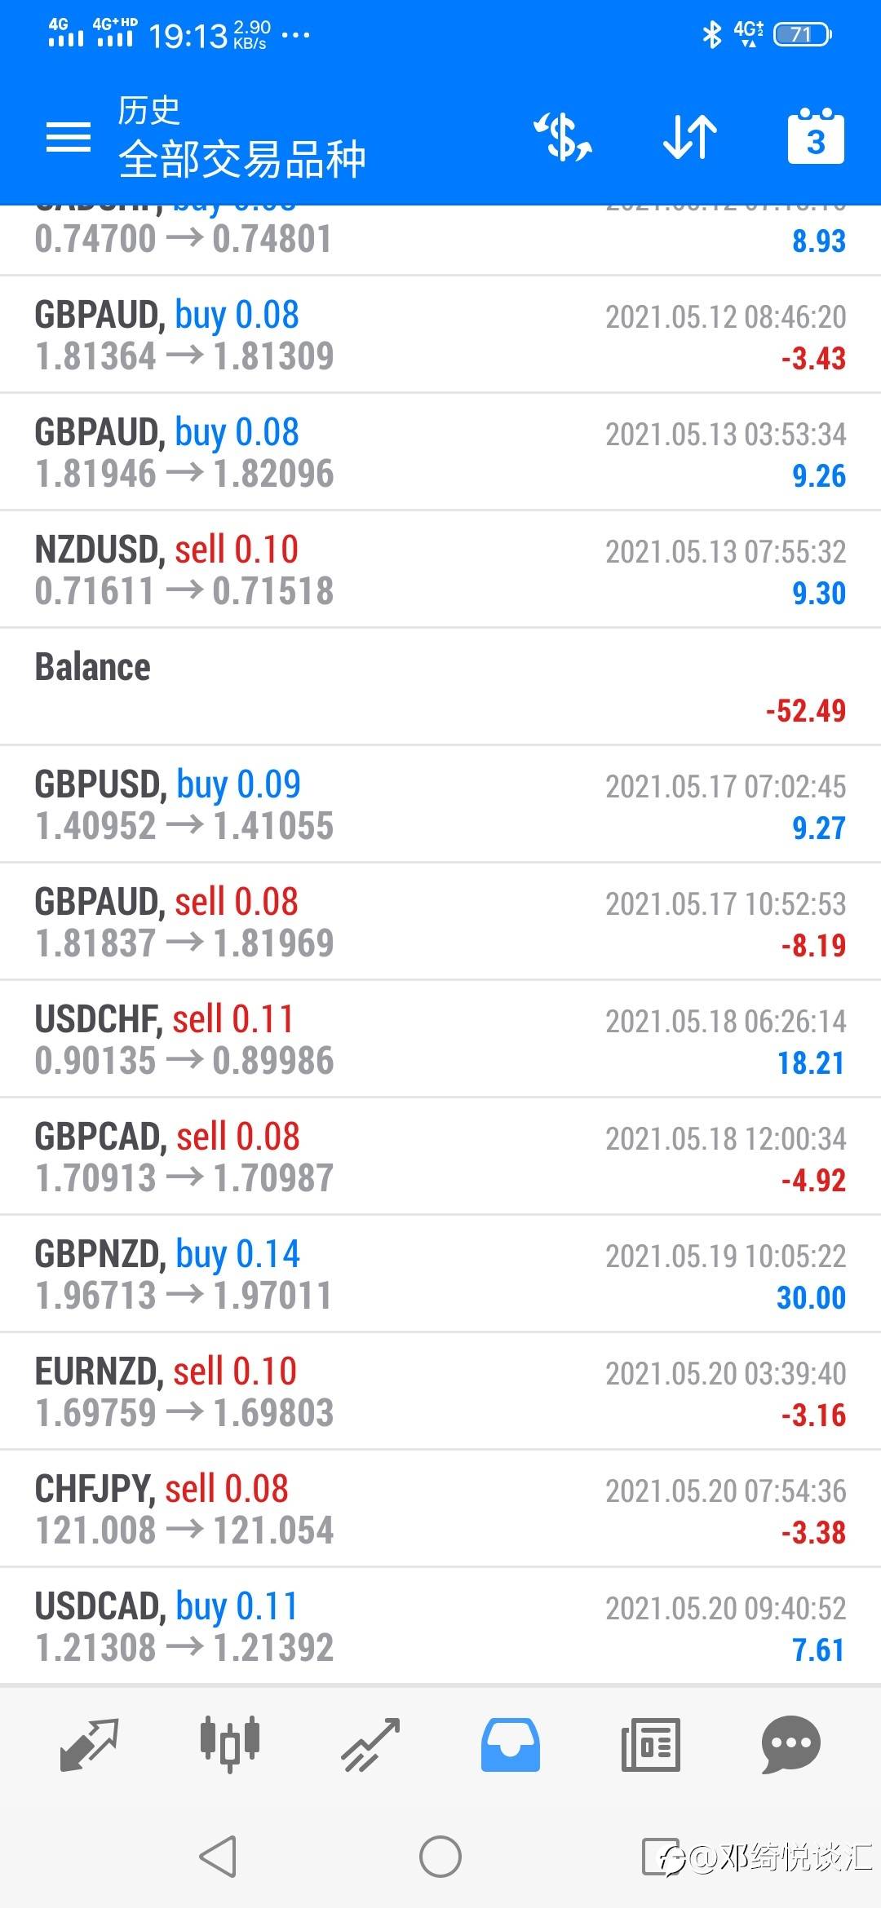Tap the USDCAD buy 0.11 row
Image resolution: width=881 pixels, height=1908 pixels.
440,1627
